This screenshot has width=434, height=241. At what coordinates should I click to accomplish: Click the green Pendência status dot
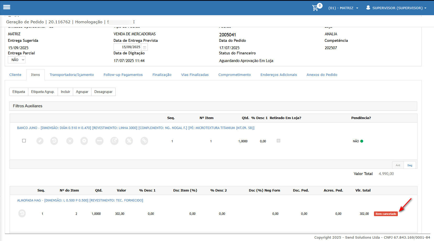click(362, 141)
